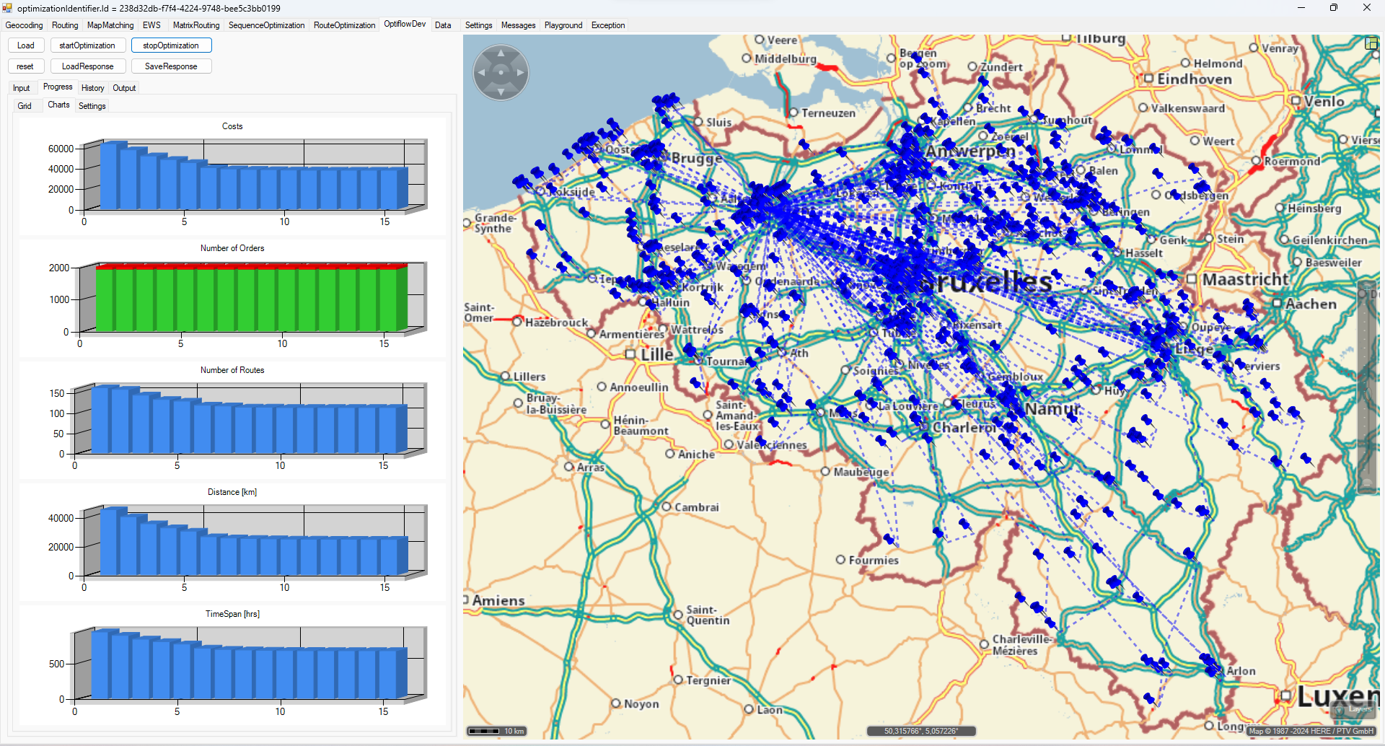The width and height of the screenshot is (1385, 746).
Task: Pan map right with navigation arrow
Action: point(519,73)
